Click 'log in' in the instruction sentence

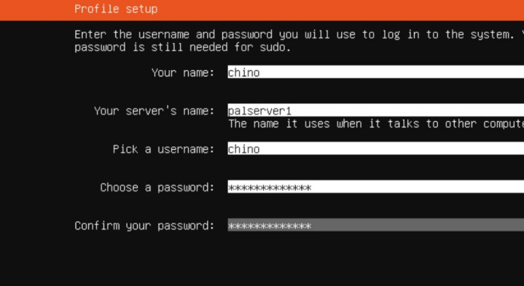[x=399, y=35]
